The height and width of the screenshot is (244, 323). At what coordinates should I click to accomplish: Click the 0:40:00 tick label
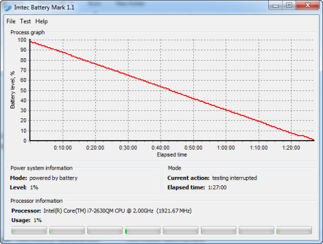point(160,148)
